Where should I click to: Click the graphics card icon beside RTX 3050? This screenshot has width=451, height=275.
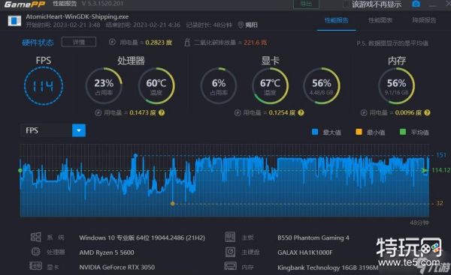(35, 266)
